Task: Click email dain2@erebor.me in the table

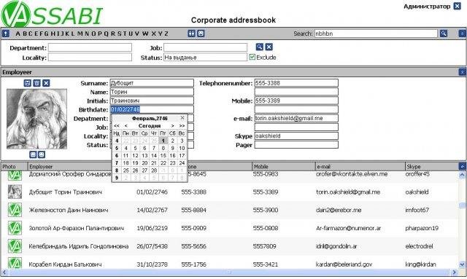Action: click(x=339, y=210)
